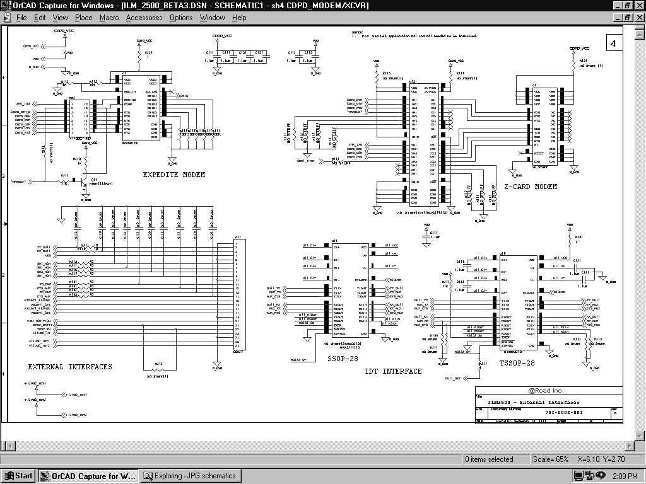Image resolution: width=646 pixels, height=484 pixels.
Task: Open the Place menu
Action: (83, 18)
